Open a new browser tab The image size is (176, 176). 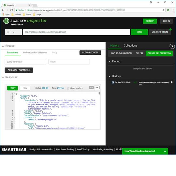pyautogui.click(x=35, y=5)
